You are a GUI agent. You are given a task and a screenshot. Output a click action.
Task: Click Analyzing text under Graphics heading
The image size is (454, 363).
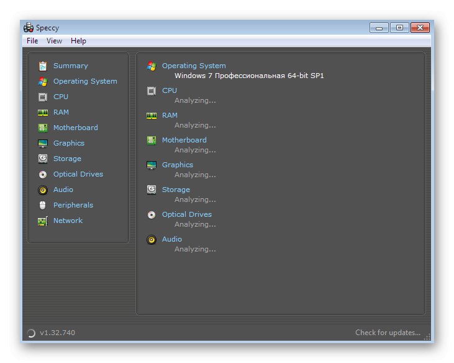click(x=195, y=175)
